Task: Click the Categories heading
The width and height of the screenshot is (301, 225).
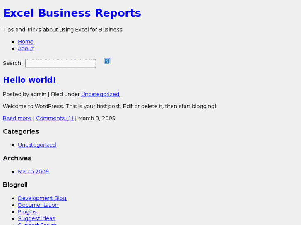Action: pos(21,132)
